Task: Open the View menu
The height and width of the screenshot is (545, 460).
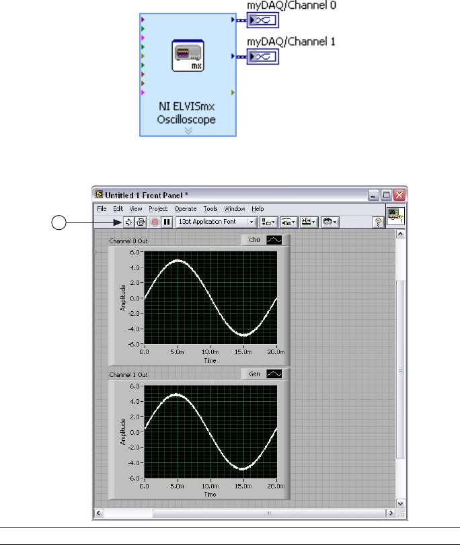Action: click(x=136, y=209)
